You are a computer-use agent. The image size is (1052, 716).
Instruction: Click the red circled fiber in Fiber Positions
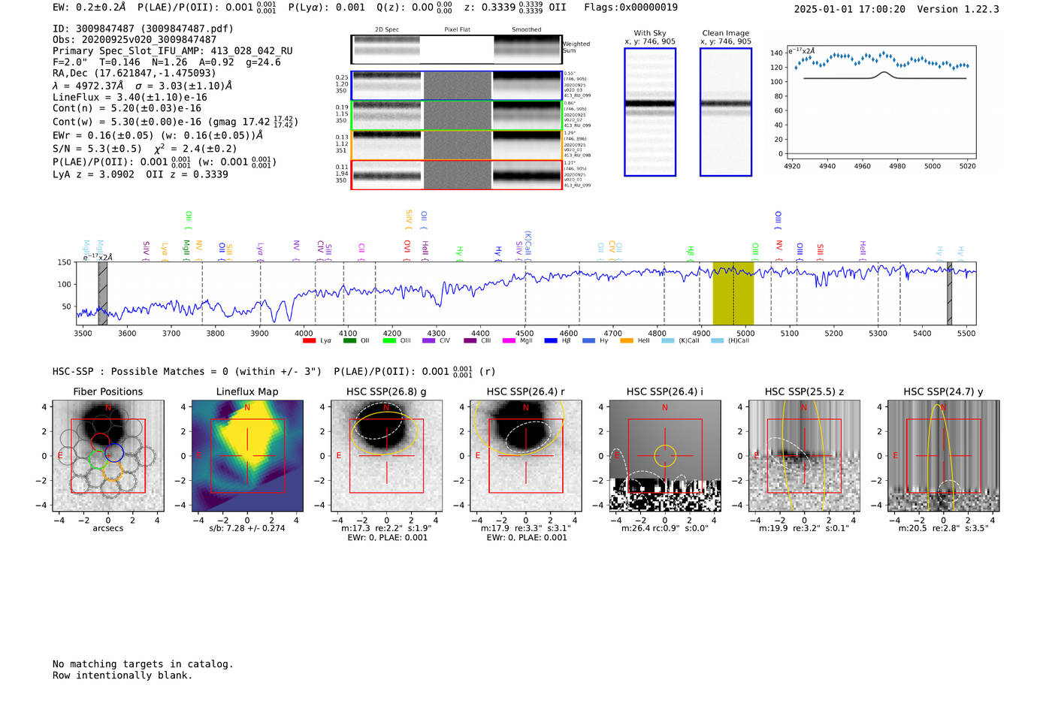click(x=100, y=441)
